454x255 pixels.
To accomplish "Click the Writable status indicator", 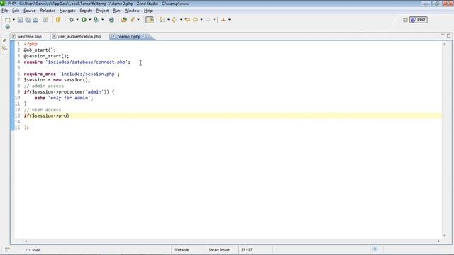I will point(182,250).
